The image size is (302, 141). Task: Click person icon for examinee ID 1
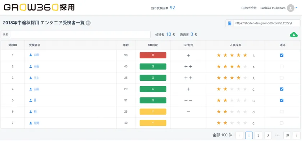pyautogui.click(x=31, y=55)
